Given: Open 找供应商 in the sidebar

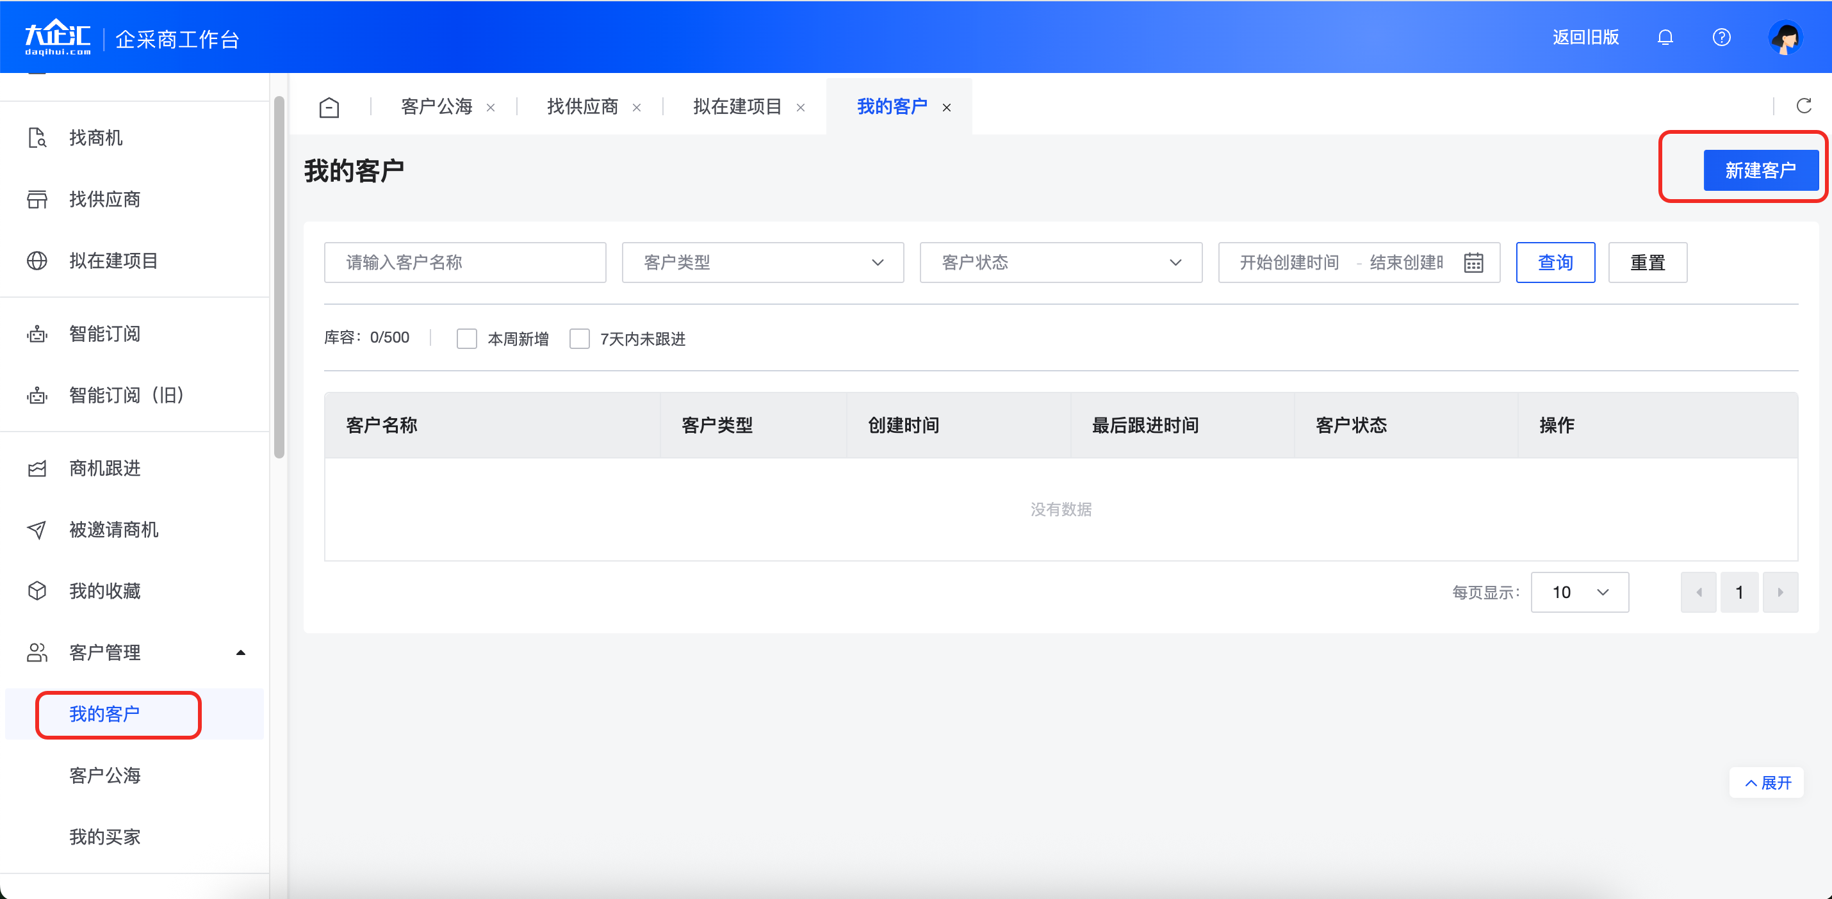Looking at the screenshot, I should coord(104,199).
